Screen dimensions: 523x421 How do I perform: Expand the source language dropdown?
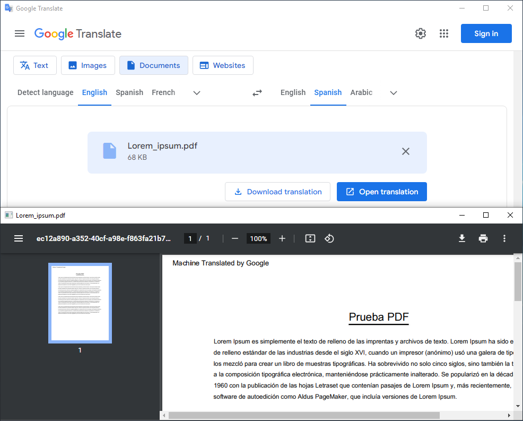[196, 92]
